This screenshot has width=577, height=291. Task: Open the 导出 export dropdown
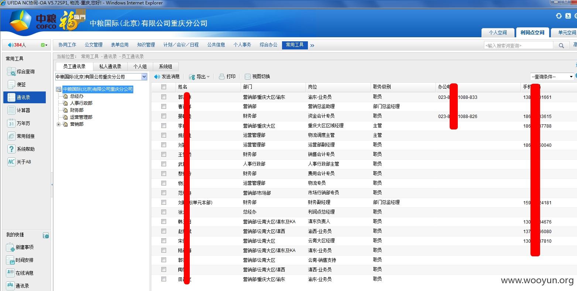pyautogui.click(x=199, y=77)
